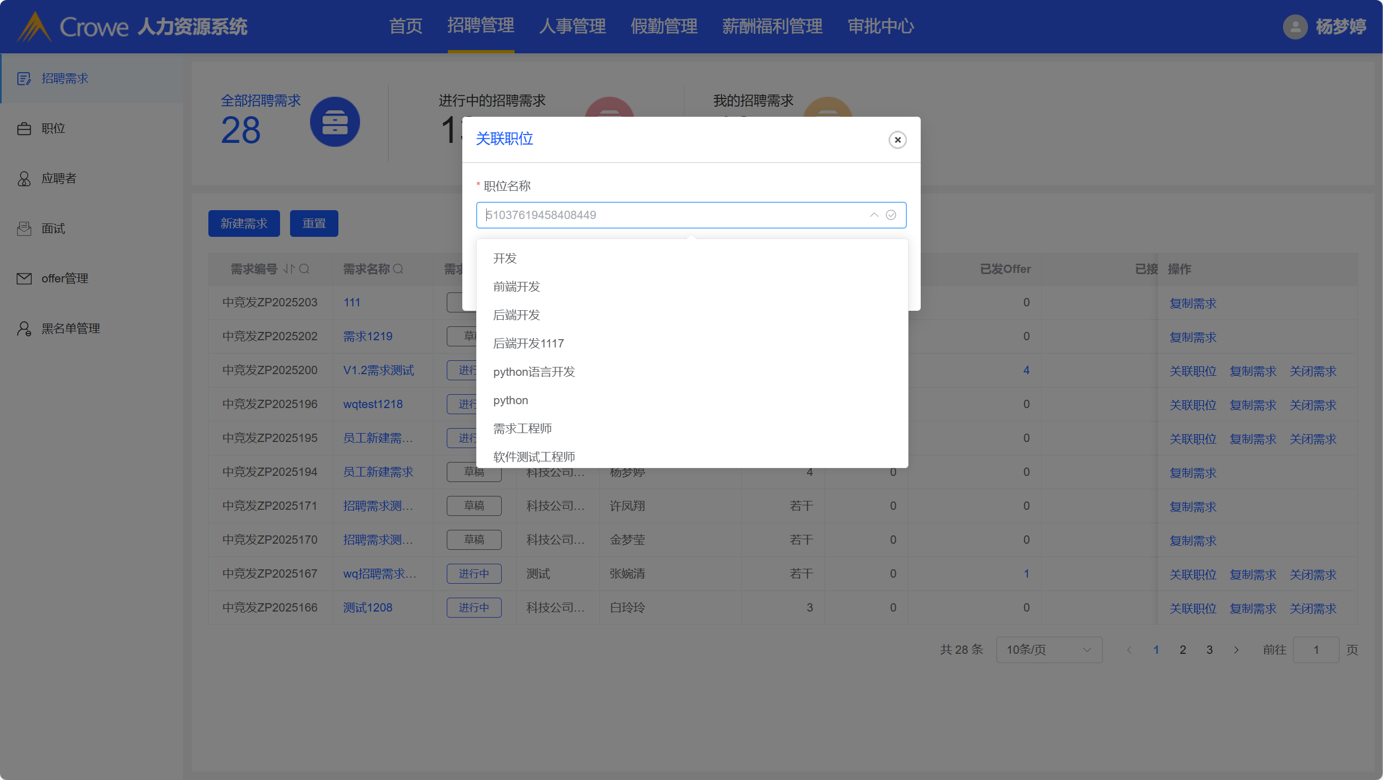Screen dimensions: 1383x780
Task: Click the 前往 page number input
Action: 1315,649
